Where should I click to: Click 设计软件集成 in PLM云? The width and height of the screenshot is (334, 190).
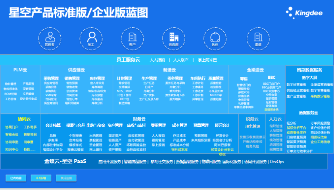(28, 99)
